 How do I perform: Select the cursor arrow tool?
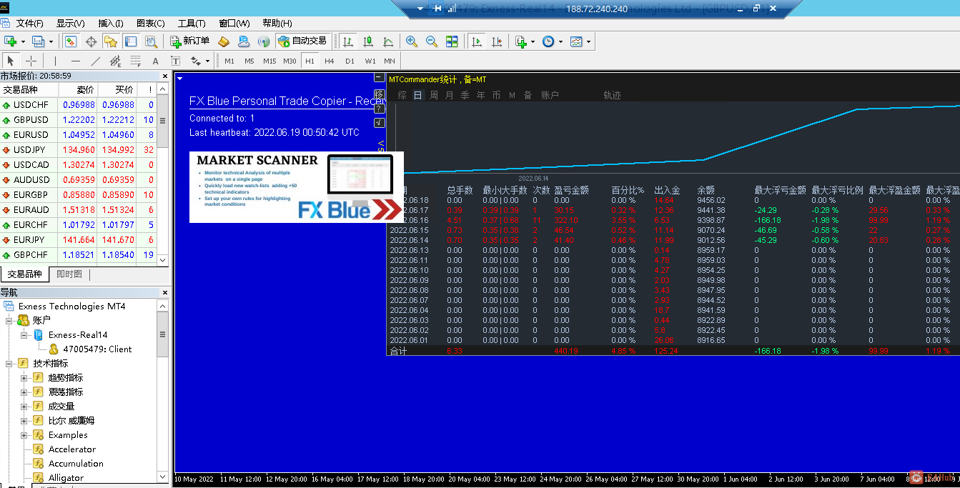click(11, 61)
